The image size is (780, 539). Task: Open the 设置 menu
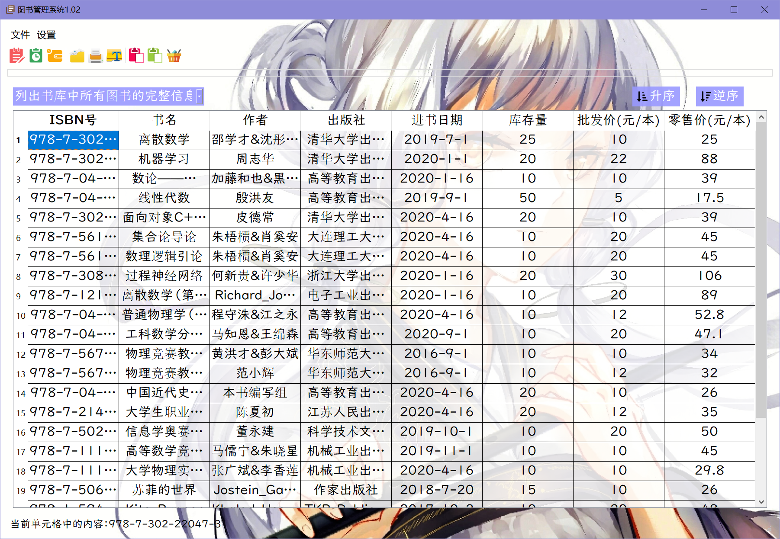click(x=47, y=34)
